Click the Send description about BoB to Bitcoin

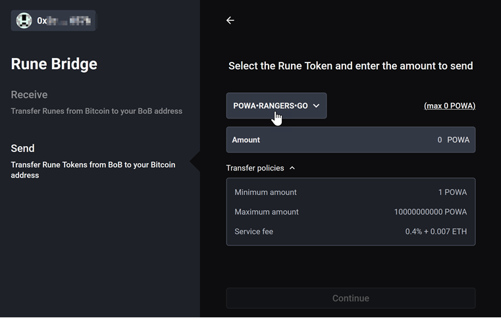[93, 170]
